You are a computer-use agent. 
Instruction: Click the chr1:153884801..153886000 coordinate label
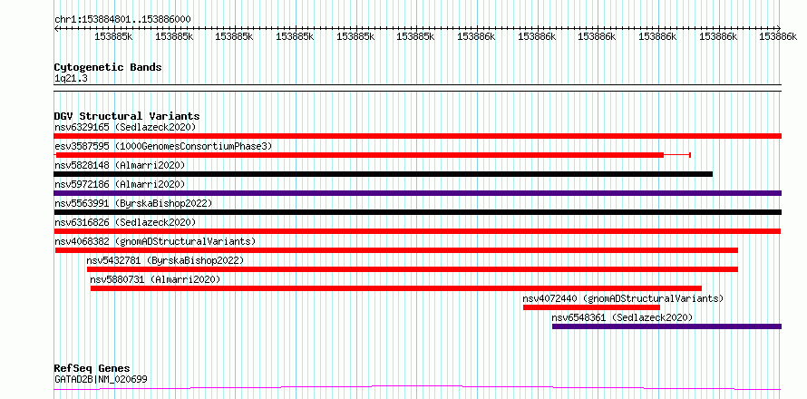click(122, 20)
